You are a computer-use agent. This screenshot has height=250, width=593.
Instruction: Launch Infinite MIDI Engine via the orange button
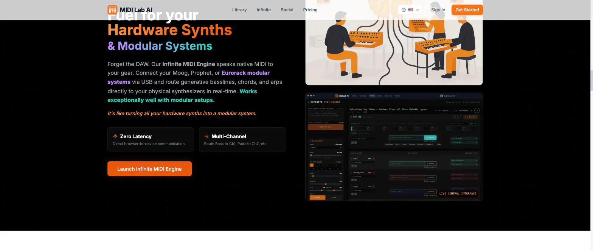149,169
